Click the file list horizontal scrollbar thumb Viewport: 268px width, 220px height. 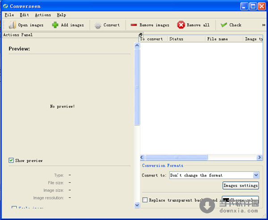pos(176,157)
